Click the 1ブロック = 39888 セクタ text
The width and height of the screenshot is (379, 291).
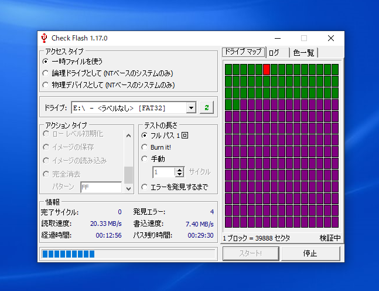coord(256,238)
